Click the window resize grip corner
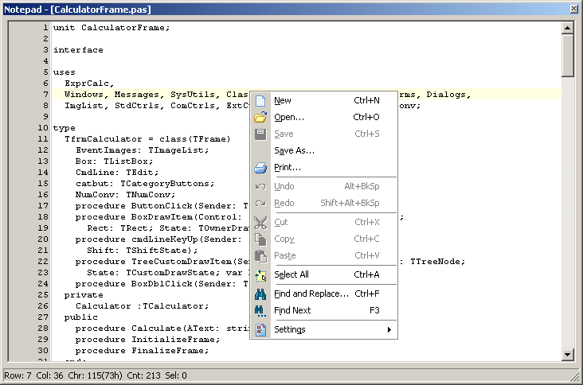The height and width of the screenshot is (385, 583). coord(574,376)
